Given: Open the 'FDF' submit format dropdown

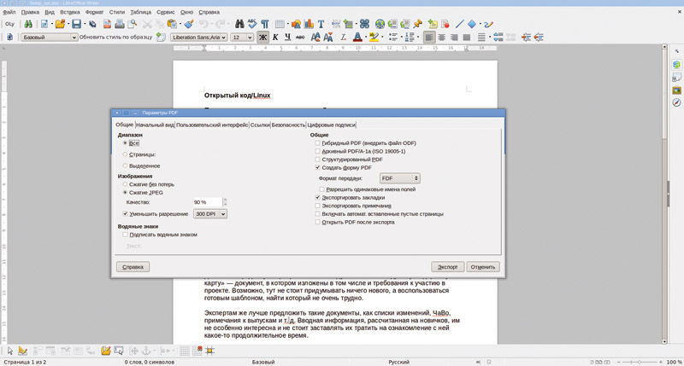Looking at the screenshot, I should point(400,178).
